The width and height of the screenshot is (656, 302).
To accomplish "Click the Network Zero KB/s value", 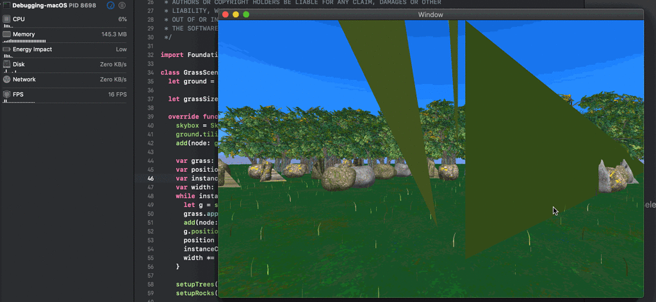I will click(x=113, y=80).
